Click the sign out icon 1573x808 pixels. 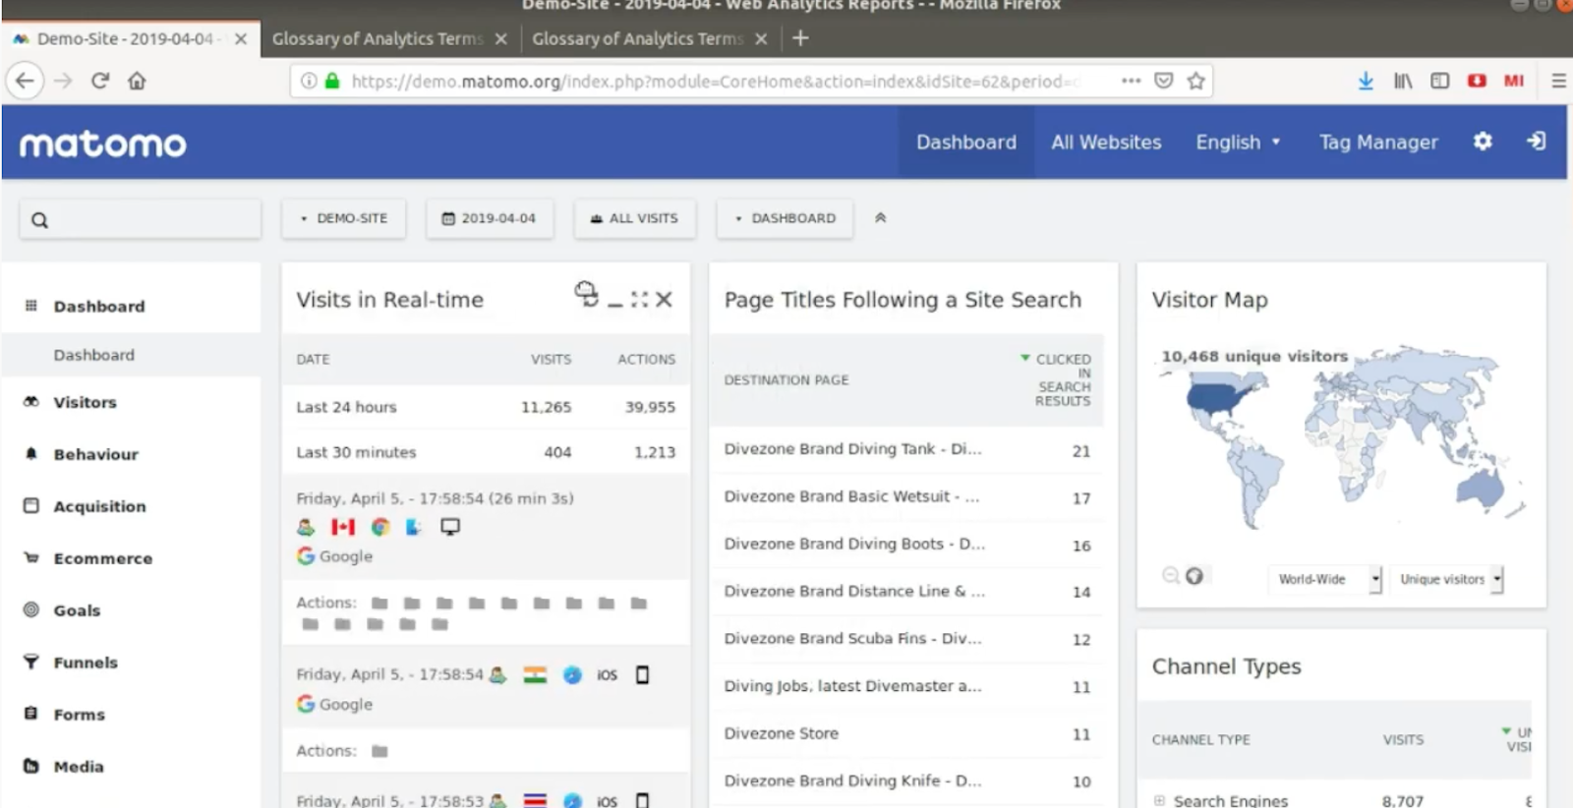pyautogui.click(x=1536, y=142)
